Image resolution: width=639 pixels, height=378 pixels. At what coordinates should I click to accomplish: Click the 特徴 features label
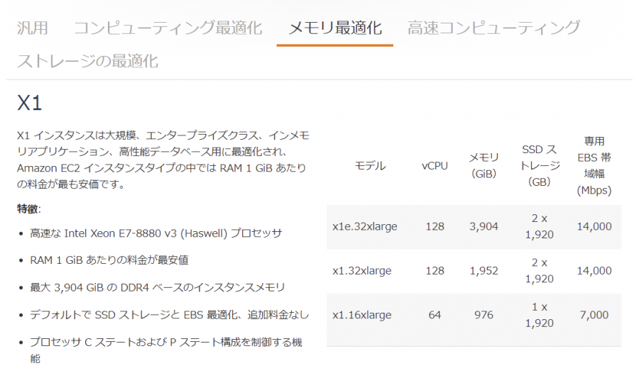[28, 209]
